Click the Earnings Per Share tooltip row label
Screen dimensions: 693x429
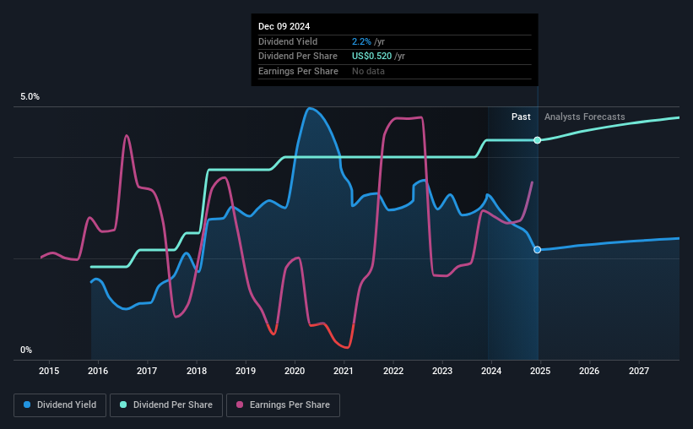click(298, 71)
